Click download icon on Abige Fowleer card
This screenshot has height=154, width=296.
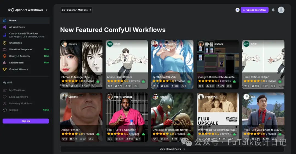(x=81, y=139)
